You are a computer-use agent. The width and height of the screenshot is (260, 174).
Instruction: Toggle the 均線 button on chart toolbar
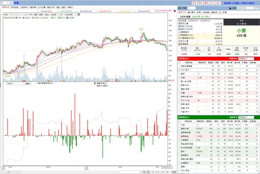tap(6, 15)
